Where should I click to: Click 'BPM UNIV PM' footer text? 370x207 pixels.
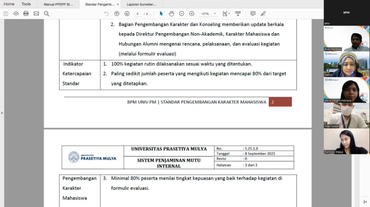pos(142,102)
